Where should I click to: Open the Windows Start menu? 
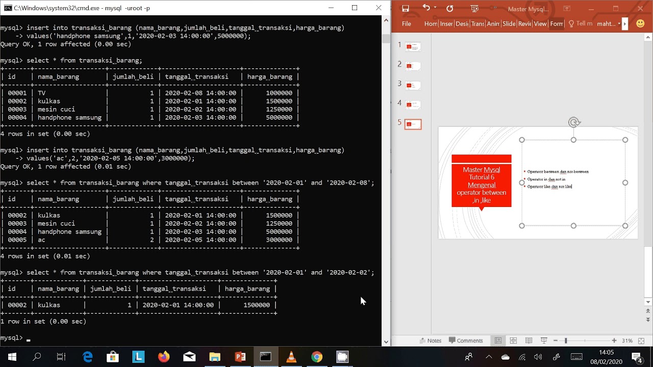[x=12, y=357]
